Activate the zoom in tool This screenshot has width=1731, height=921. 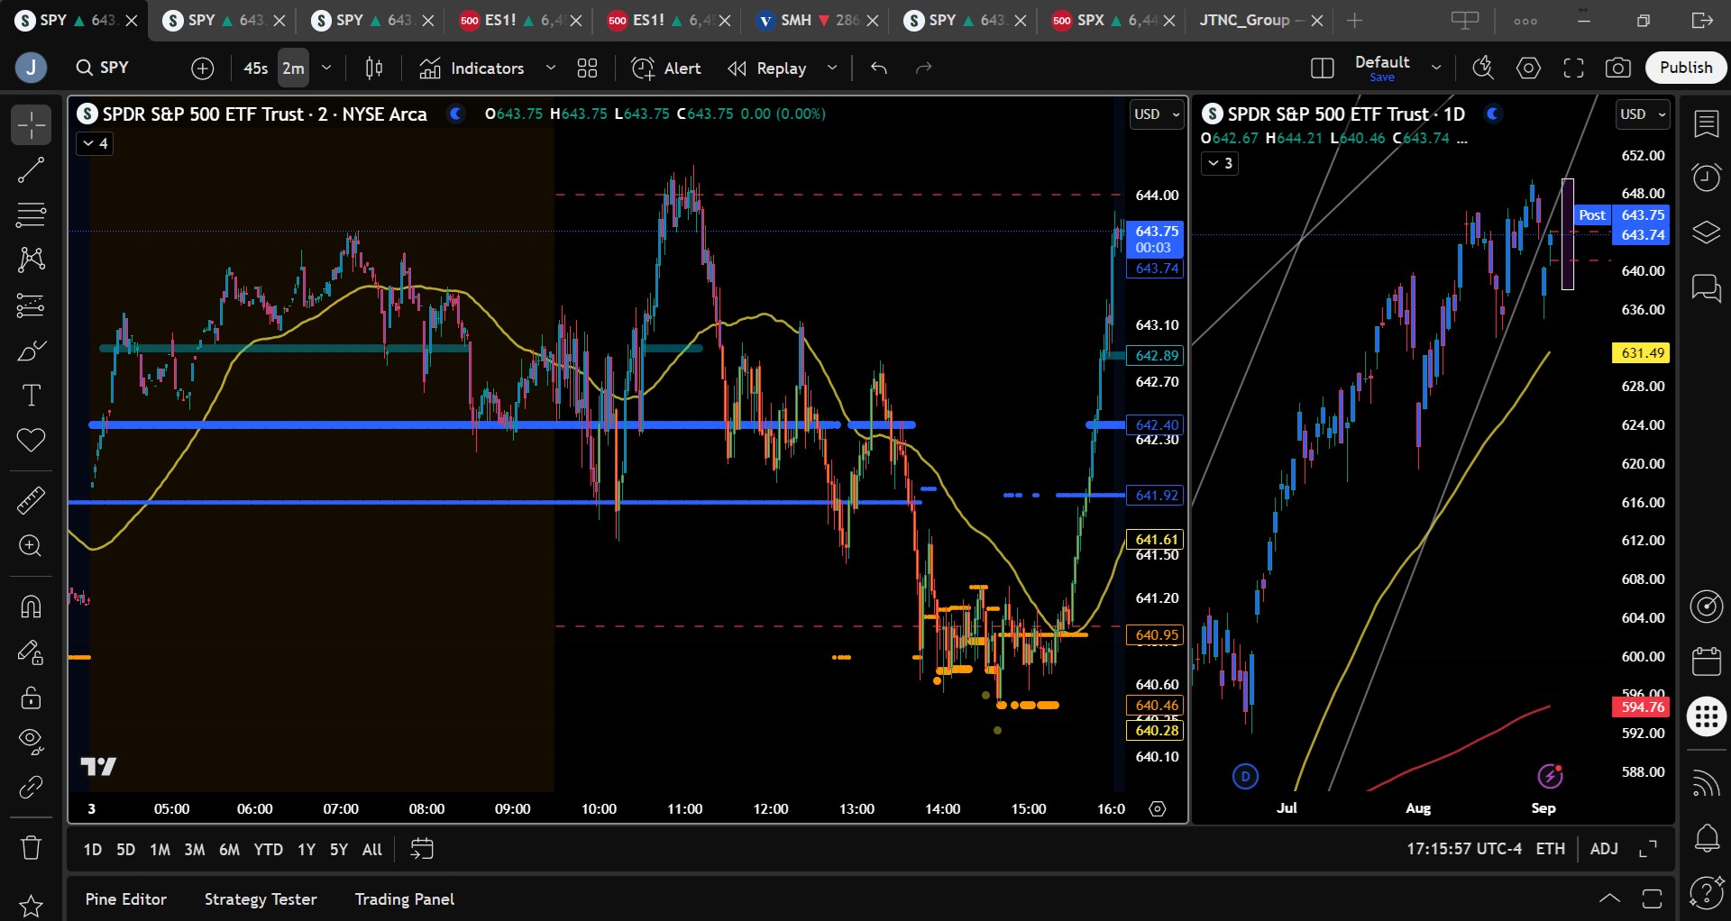click(x=31, y=545)
